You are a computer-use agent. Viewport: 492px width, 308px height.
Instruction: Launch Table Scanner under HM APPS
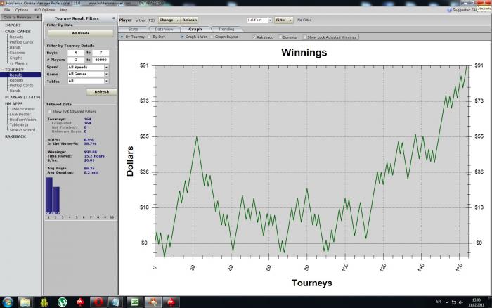(x=22, y=109)
